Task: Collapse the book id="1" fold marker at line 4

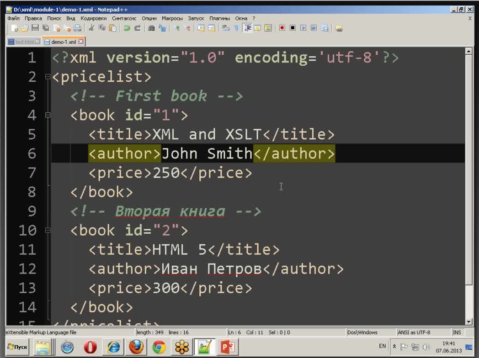Action: (48, 115)
